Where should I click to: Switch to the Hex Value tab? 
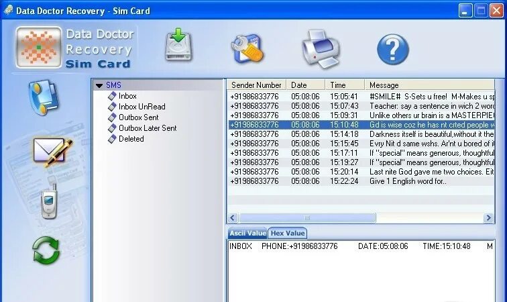tap(288, 233)
